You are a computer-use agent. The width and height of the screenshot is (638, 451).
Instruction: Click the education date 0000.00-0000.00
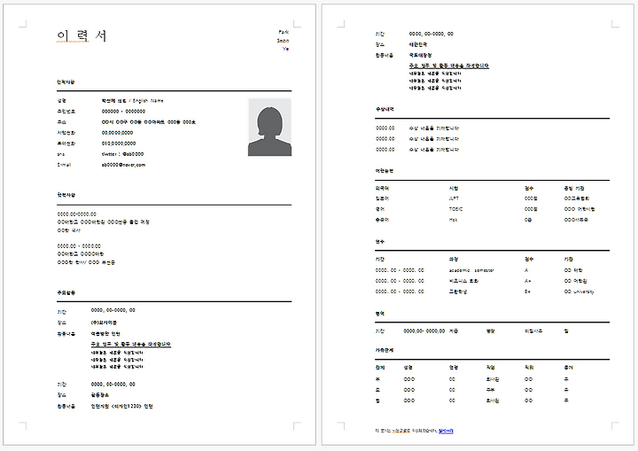pyautogui.click(x=76, y=214)
